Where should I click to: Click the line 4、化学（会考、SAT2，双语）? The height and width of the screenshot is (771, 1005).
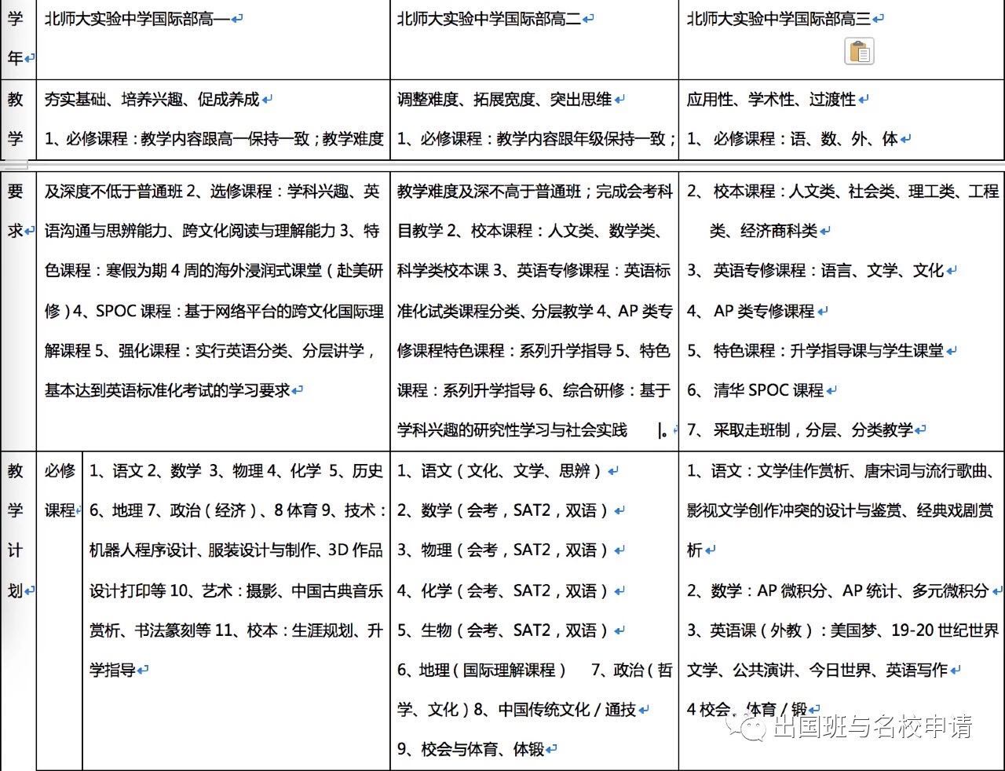504,590
